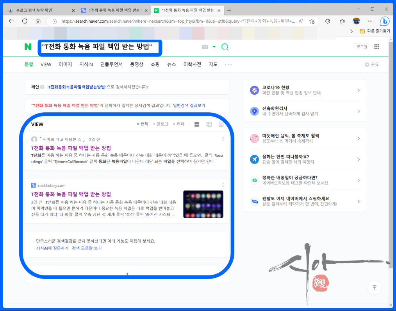Screen dimensions: 396x311
Task: Click the suggested query T전화통화녹음파일백업받는방법
Action: tap(77, 87)
